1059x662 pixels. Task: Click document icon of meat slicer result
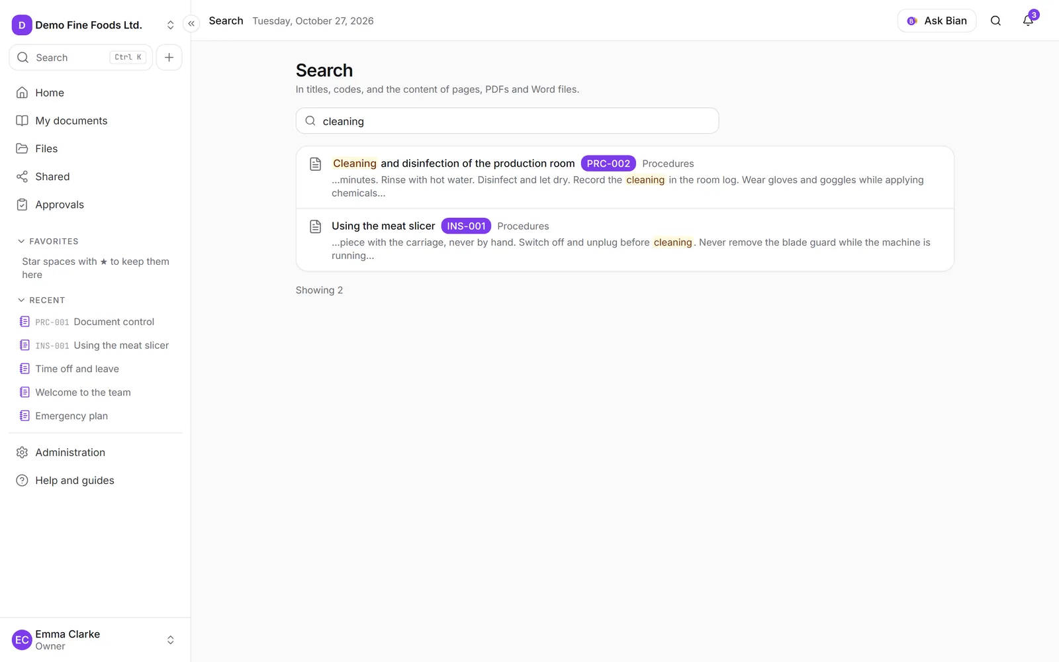click(316, 226)
